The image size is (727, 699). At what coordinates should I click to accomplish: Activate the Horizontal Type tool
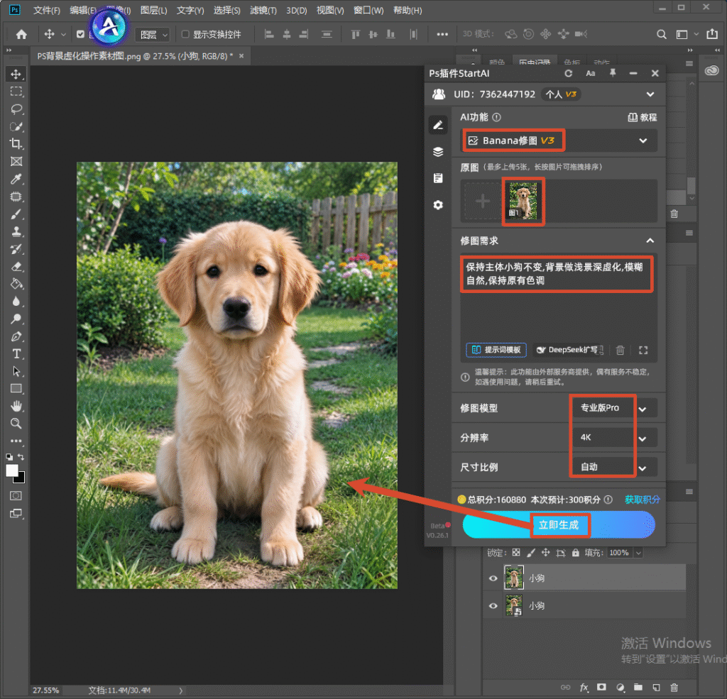click(x=16, y=353)
